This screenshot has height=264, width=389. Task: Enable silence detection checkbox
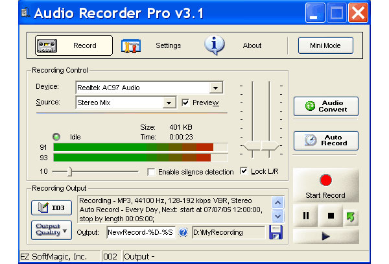coord(151,172)
